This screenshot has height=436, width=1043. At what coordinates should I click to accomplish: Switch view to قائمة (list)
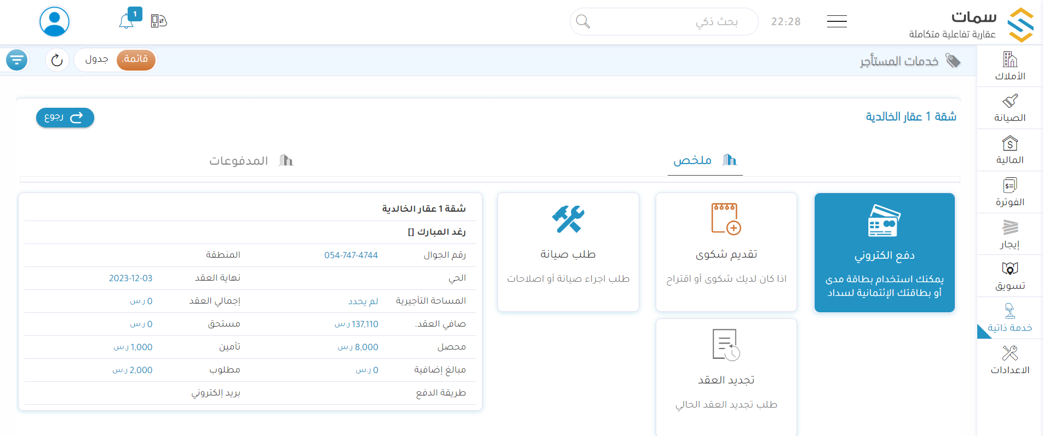(136, 59)
